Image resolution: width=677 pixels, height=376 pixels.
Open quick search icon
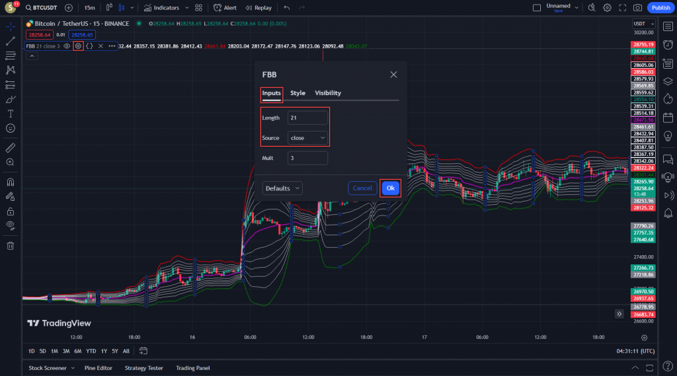(592, 8)
